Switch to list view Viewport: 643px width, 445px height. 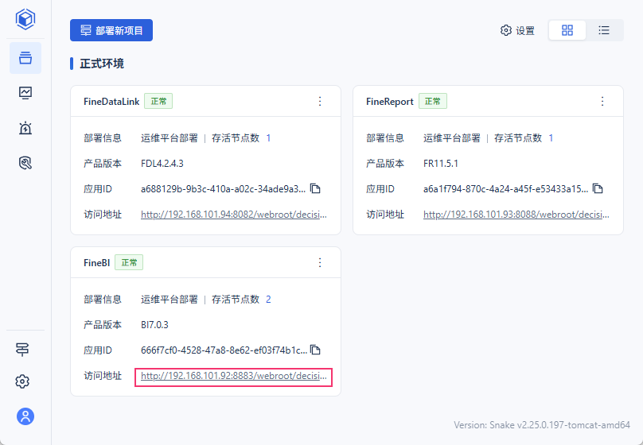(604, 30)
